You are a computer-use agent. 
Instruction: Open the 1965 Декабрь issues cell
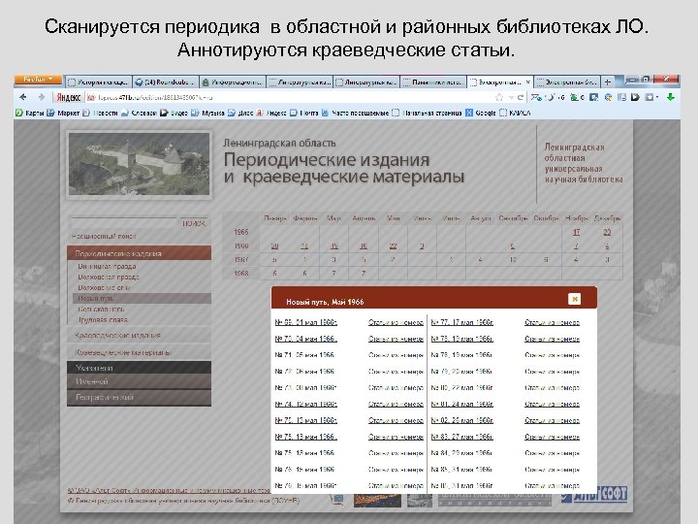click(607, 232)
